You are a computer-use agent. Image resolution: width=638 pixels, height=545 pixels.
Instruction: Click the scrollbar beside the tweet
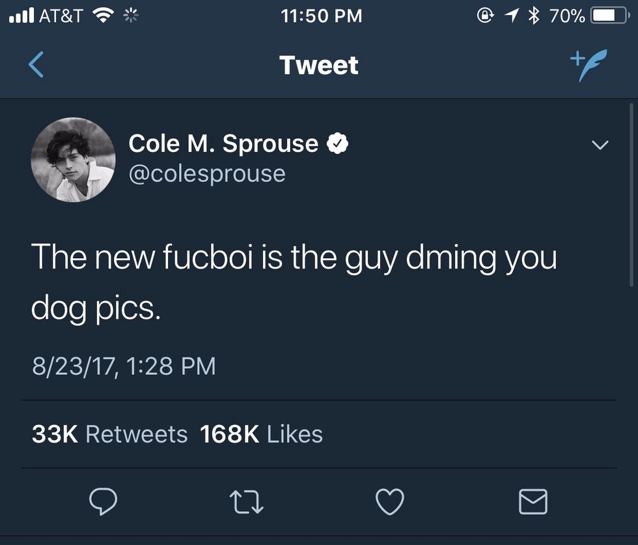tap(631, 196)
